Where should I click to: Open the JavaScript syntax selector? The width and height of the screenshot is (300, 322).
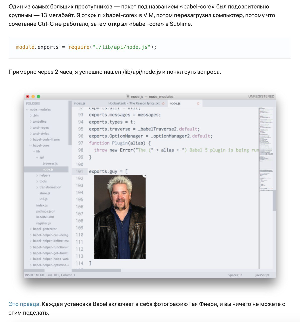(262, 275)
